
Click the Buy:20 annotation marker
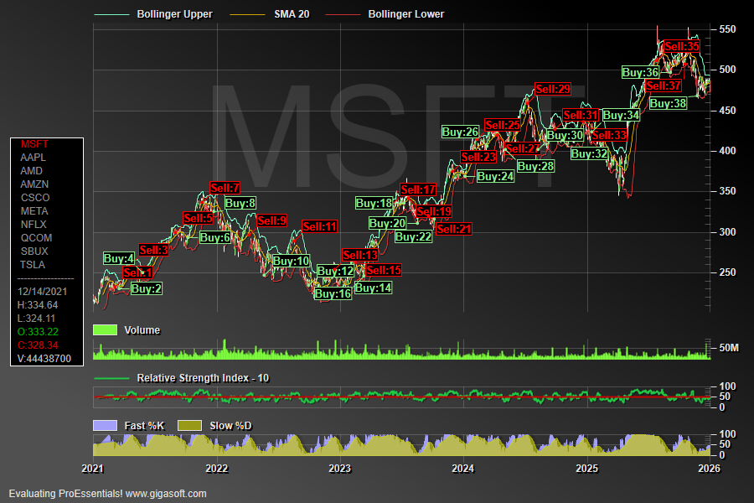tap(387, 223)
